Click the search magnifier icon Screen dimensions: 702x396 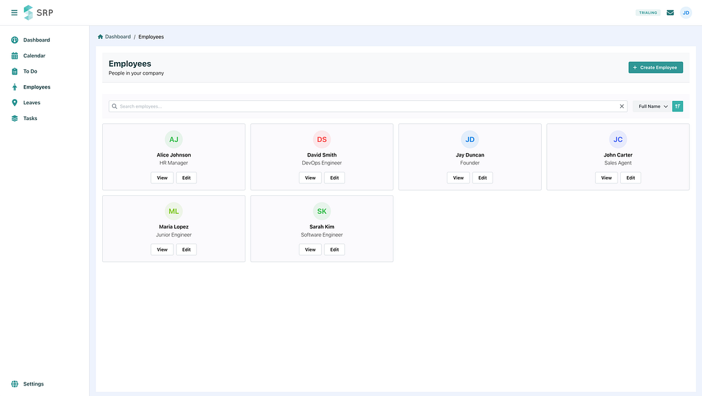tap(115, 106)
